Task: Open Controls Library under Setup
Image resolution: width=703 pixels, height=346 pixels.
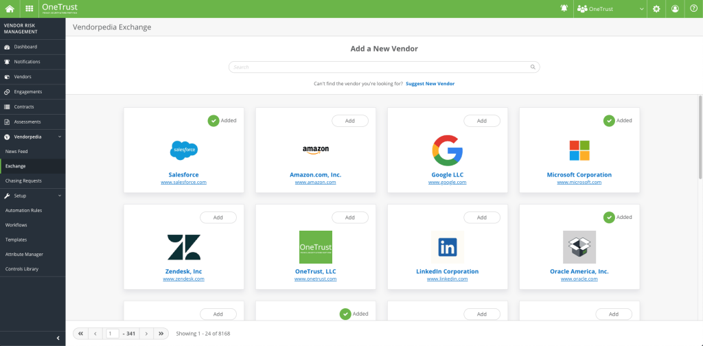Action: click(33, 269)
